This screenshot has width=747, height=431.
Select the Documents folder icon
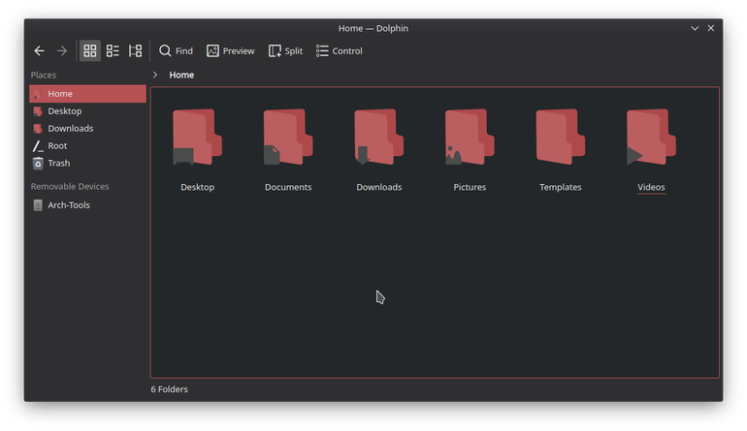[288, 137]
